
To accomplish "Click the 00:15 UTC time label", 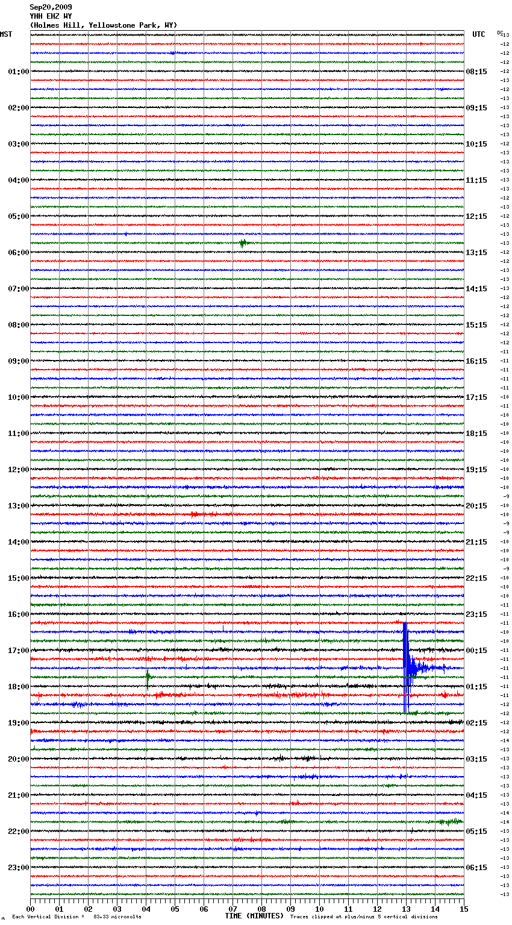I will pos(476,651).
